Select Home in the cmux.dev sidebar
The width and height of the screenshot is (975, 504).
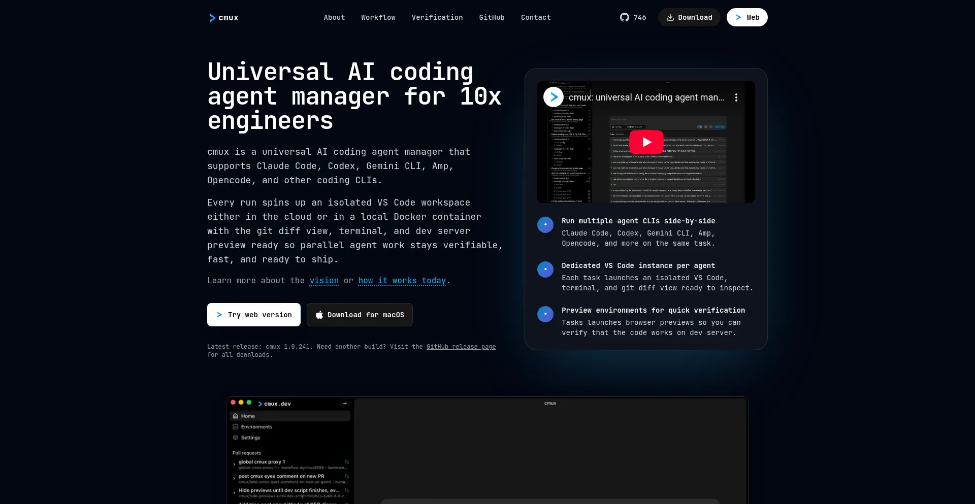coord(247,416)
